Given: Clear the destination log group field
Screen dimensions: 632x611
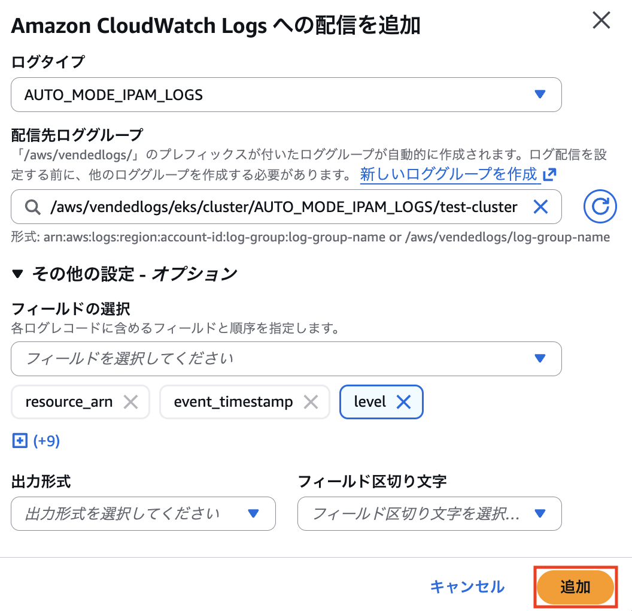Looking at the screenshot, I should click(540, 207).
